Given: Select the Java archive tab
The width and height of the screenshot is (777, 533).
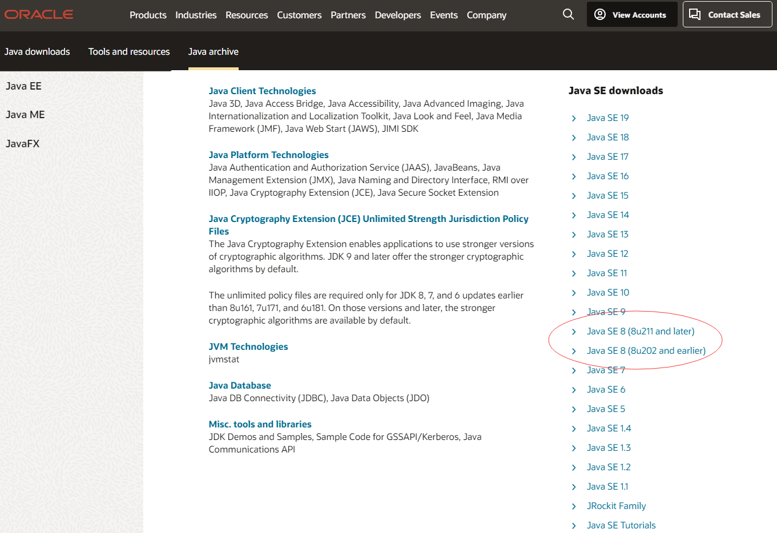Looking at the screenshot, I should click(214, 51).
